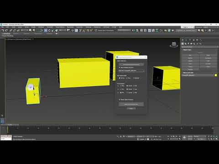Viewport: 219px width, 164px height.
Task: Click the Undo arrow in main toolbar
Action: [x=3, y=31]
